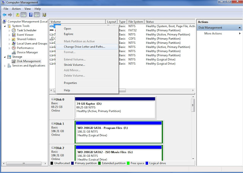243x173 pixels.
Task: Select the 74 GB Raptor (D:) partition
Action: 115,108
